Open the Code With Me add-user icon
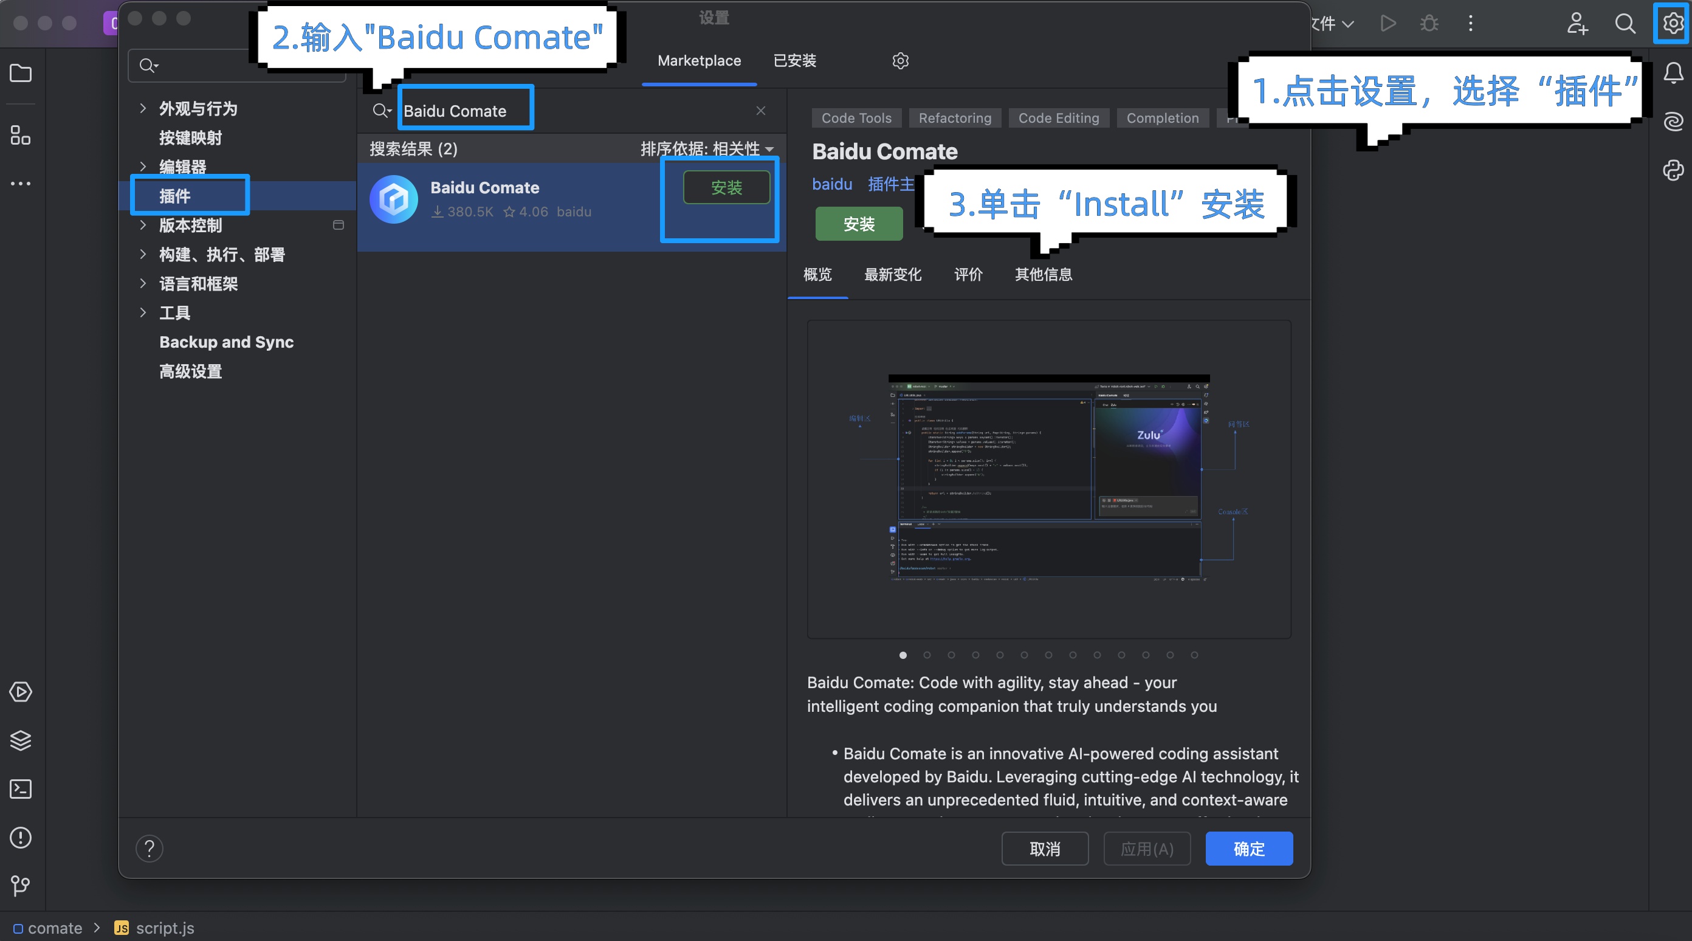Image resolution: width=1692 pixels, height=941 pixels. (1577, 23)
